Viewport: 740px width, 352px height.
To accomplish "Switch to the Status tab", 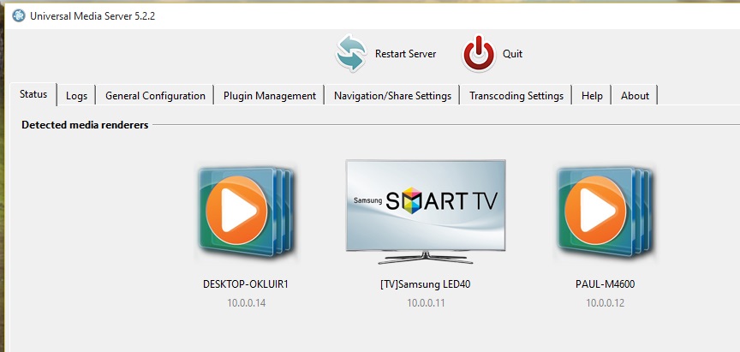I will pos(33,94).
